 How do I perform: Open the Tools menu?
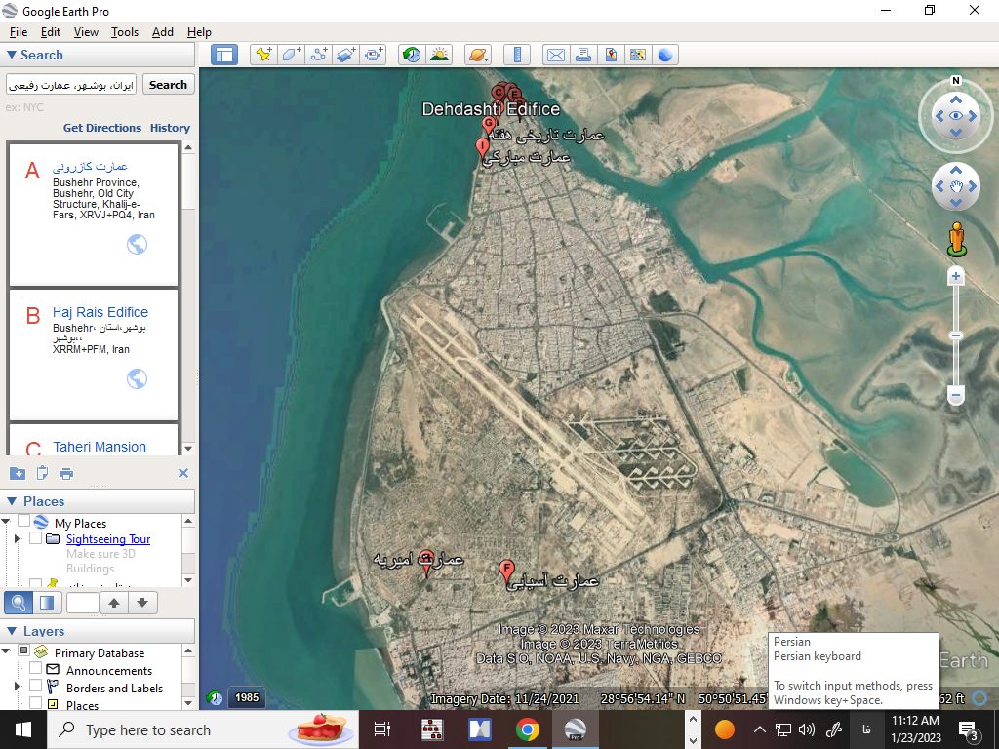[x=125, y=32]
